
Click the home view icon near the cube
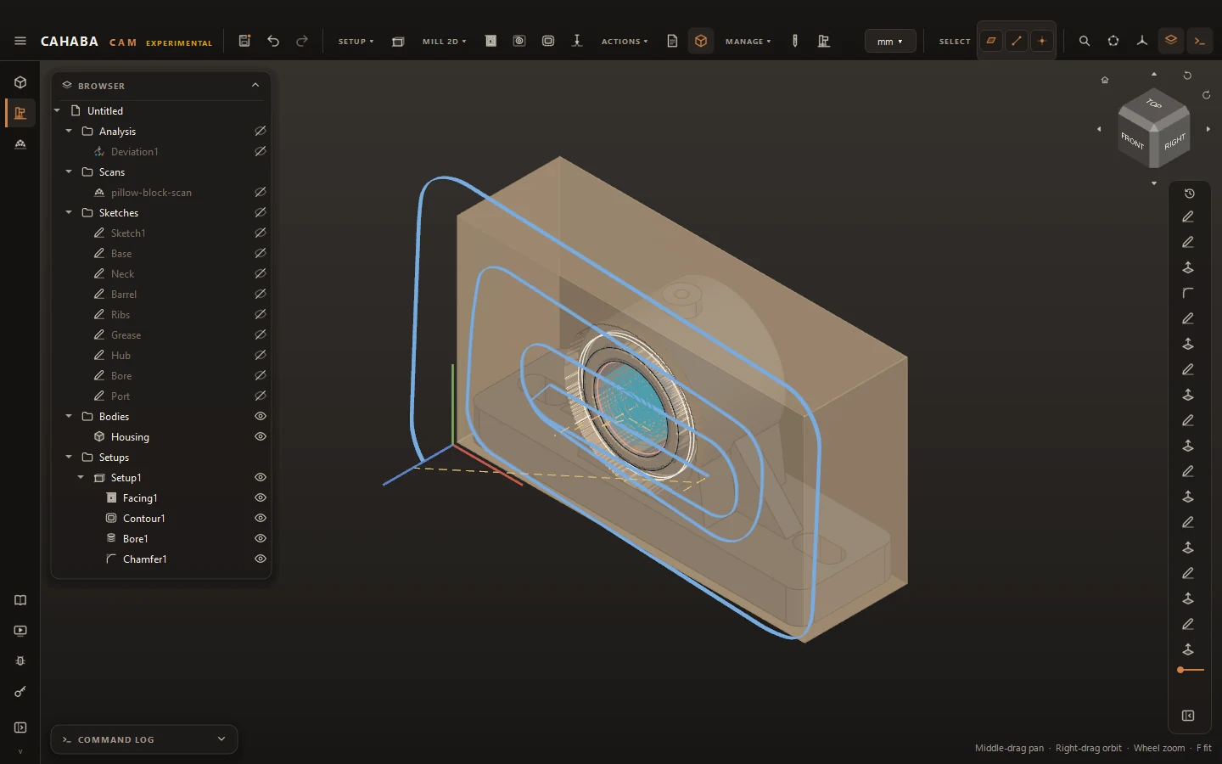[x=1105, y=80]
